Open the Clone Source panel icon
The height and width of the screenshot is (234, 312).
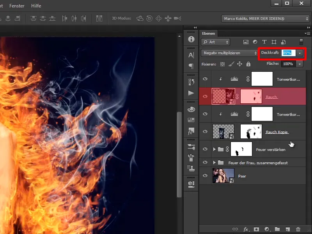191,168
